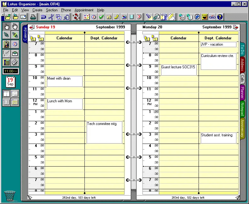
Task: Click the send mail envelope toolbar icon
Action: [23, 17]
